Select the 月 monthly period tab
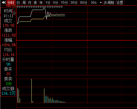The width and height of the screenshot is (137, 109). pyautogui.click(x=30, y=3)
